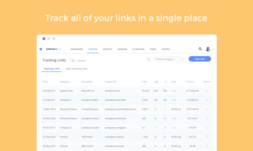Viewport: 253px width, 151px height.
Task: Click the search icon beside Choose Category
Action: tap(149, 59)
